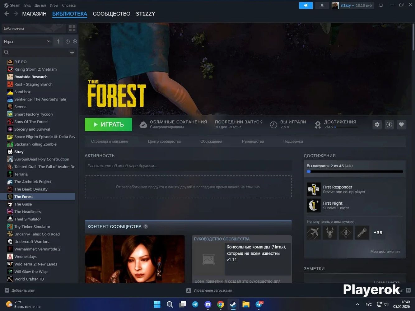Click the back navigation arrow
Screen dimensions: 415x311
coord(7,14)
